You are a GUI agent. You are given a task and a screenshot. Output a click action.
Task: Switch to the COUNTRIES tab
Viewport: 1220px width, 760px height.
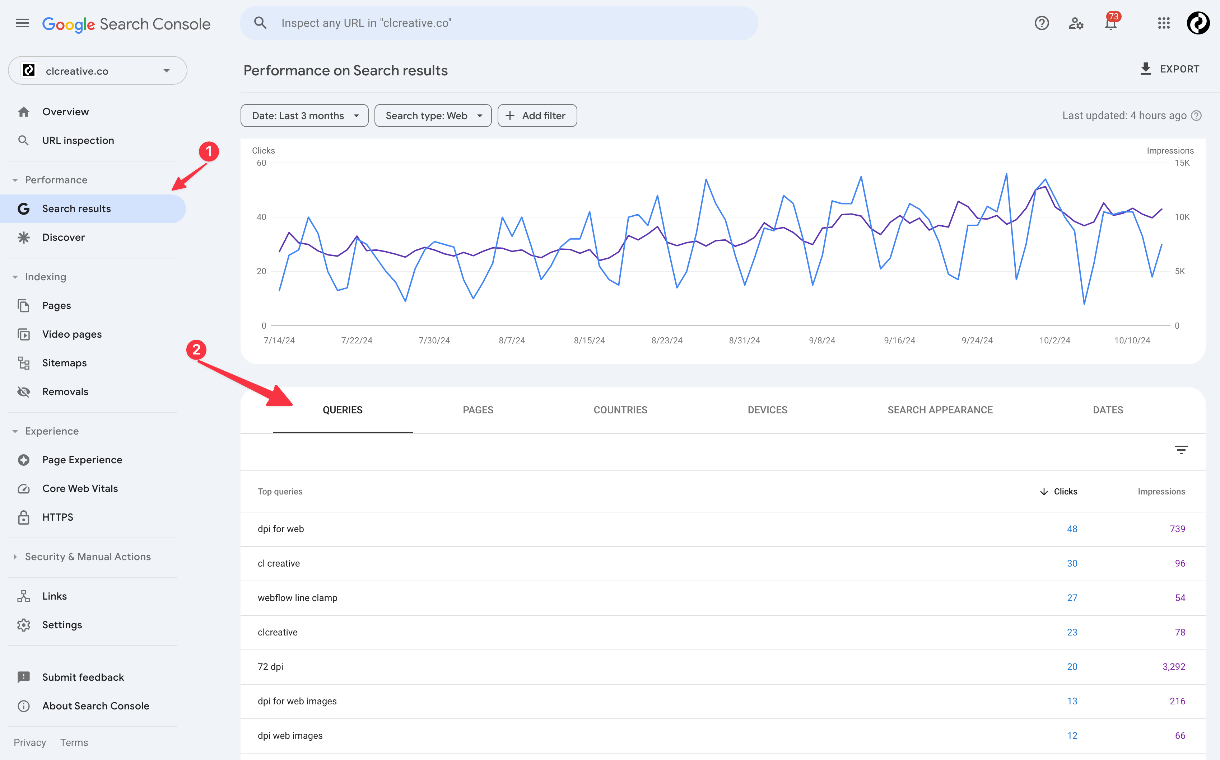coord(620,410)
